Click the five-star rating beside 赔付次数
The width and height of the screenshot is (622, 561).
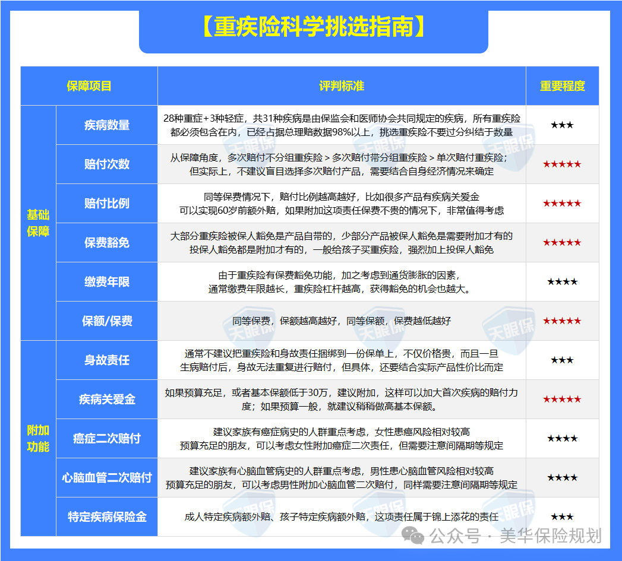[x=562, y=164]
